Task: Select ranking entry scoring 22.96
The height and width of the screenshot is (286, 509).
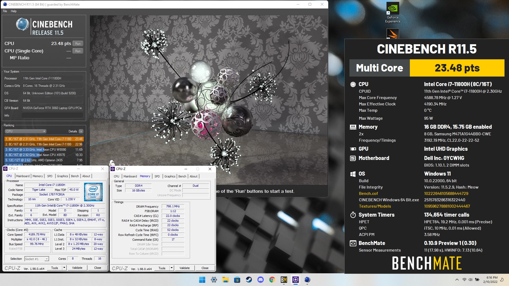Action: (x=44, y=144)
